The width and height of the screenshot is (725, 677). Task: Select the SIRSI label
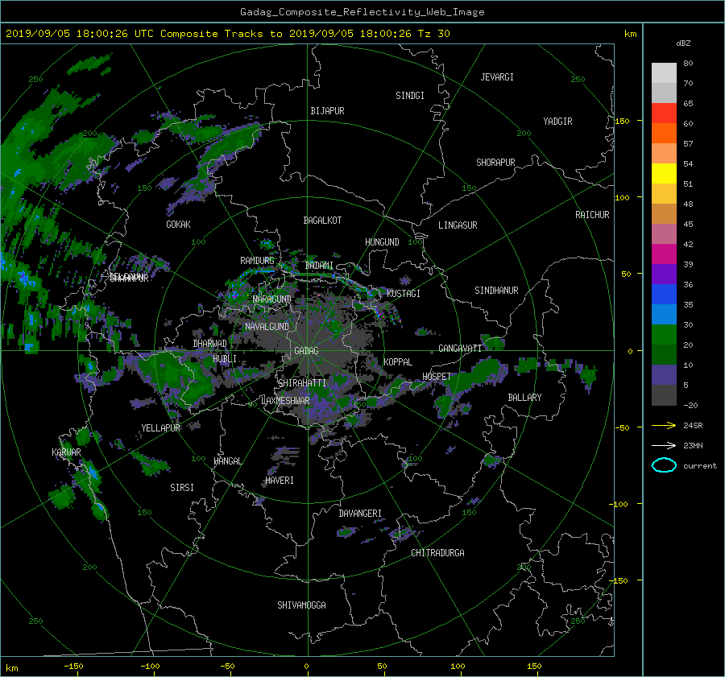(x=182, y=488)
